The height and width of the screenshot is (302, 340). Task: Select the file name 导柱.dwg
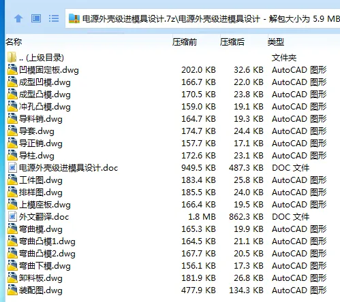(37, 156)
